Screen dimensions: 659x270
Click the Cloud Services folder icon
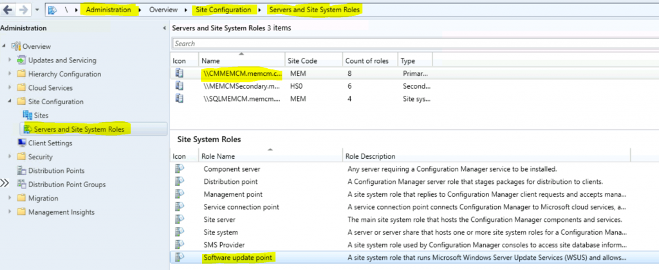pos(21,88)
